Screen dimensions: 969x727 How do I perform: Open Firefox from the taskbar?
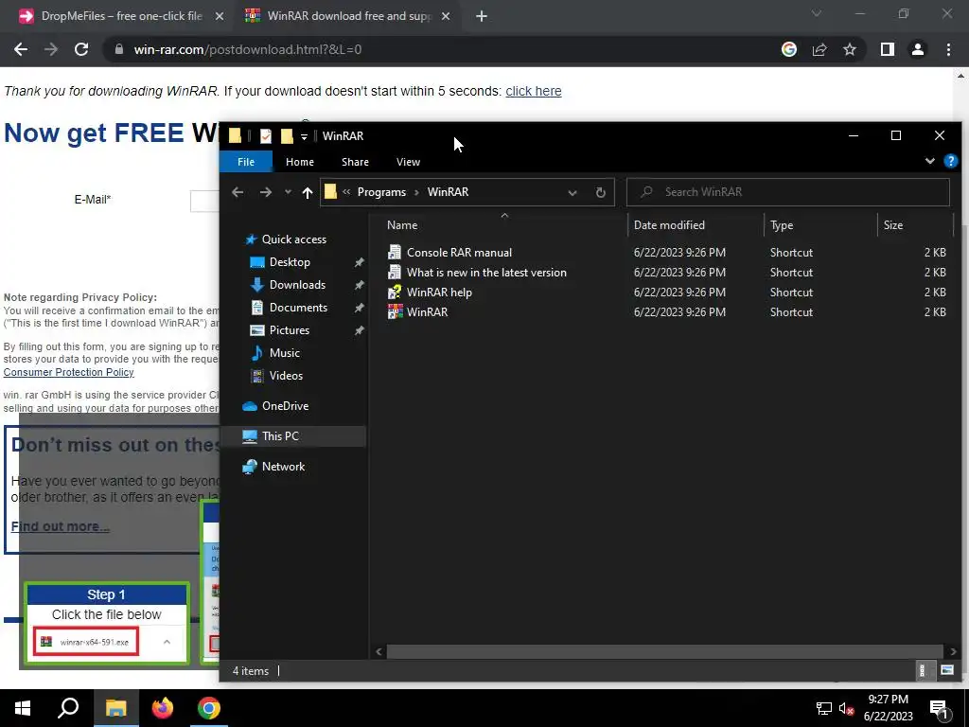click(x=163, y=708)
